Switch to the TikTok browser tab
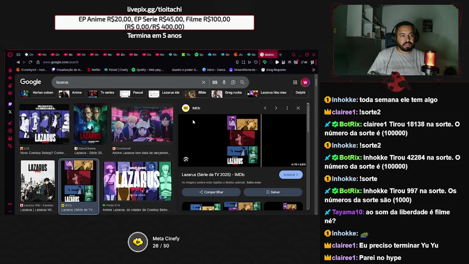 click(186, 55)
